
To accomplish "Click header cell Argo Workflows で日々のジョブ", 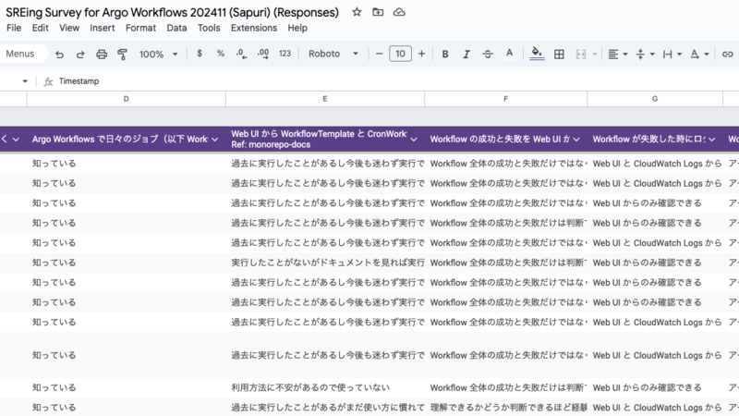I will [x=126, y=140].
